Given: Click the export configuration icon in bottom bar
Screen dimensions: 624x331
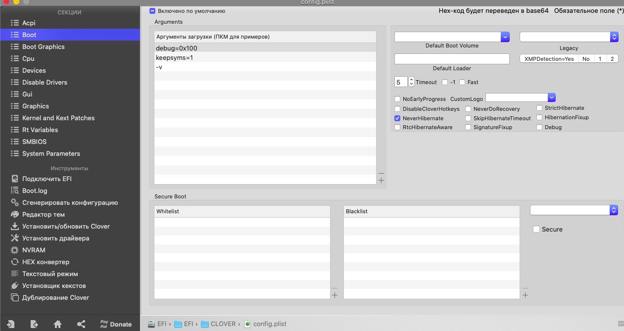Looking at the screenshot, I should click(34, 324).
